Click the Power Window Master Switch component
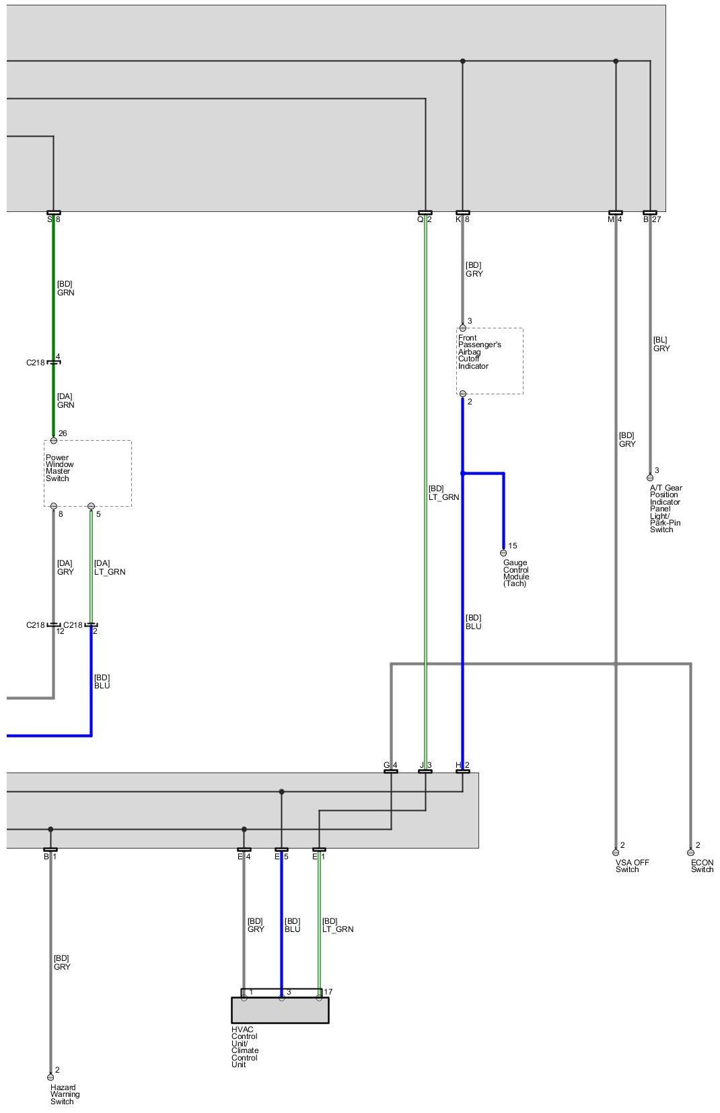The image size is (720, 1113). click(87, 473)
